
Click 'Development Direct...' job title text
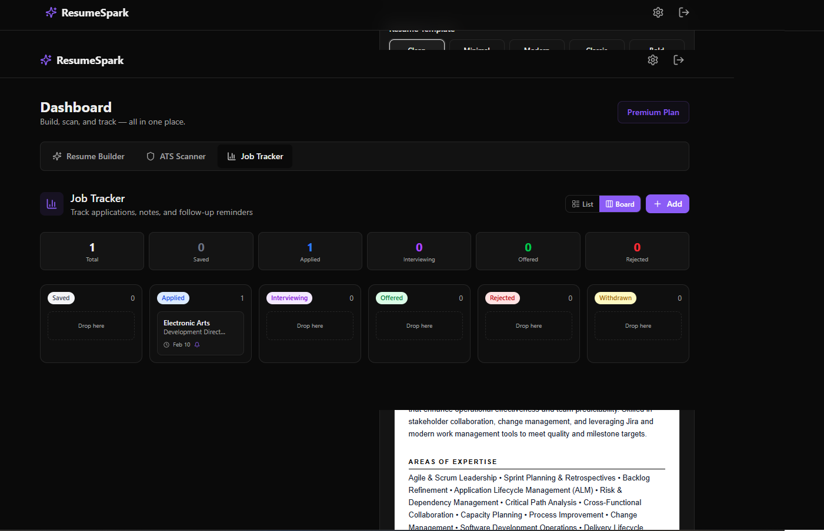[x=194, y=332]
